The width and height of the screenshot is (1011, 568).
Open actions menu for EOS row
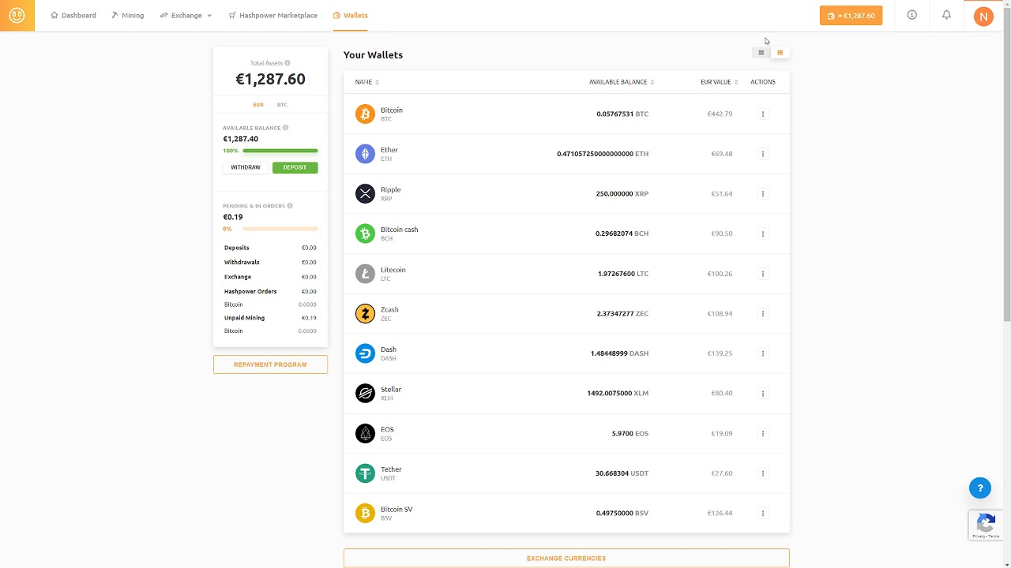point(763,433)
